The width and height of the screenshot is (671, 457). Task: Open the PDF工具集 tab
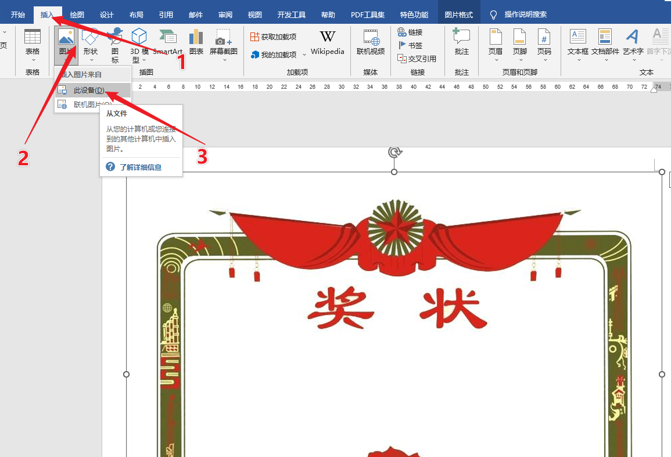[368, 15]
